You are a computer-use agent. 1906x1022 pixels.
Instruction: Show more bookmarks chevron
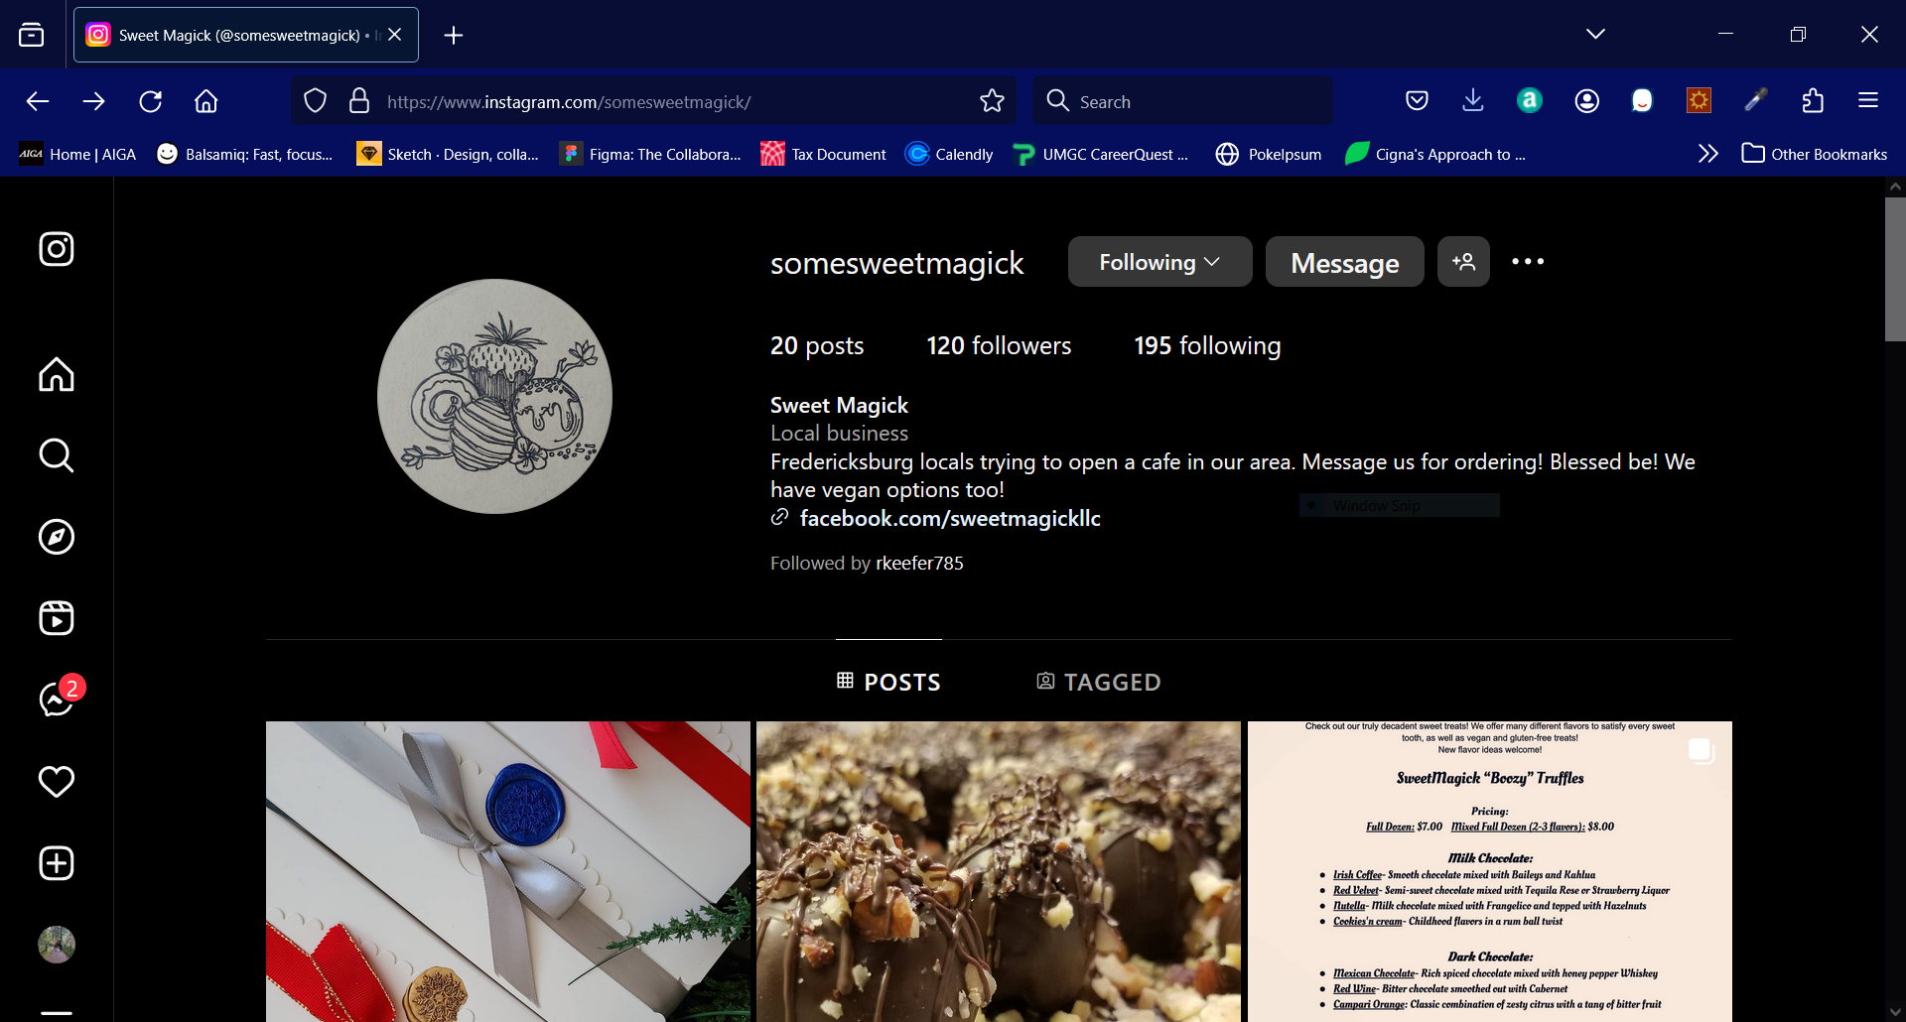coord(1707,154)
